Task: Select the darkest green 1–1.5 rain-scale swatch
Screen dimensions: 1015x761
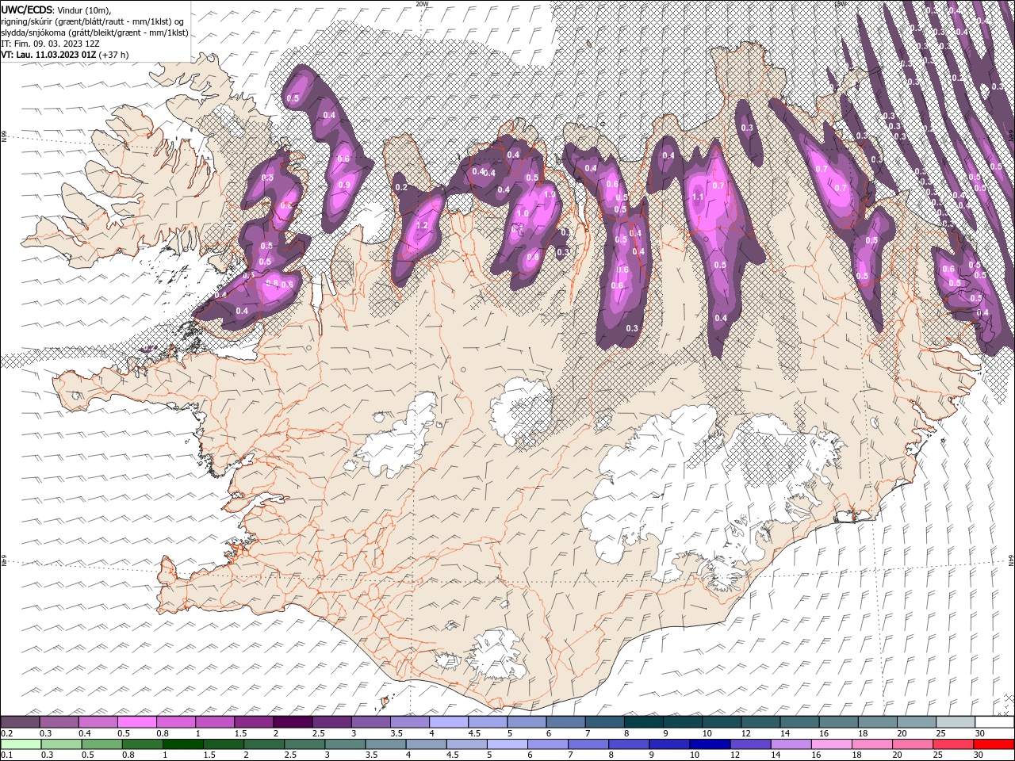Action: pyautogui.click(x=182, y=744)
